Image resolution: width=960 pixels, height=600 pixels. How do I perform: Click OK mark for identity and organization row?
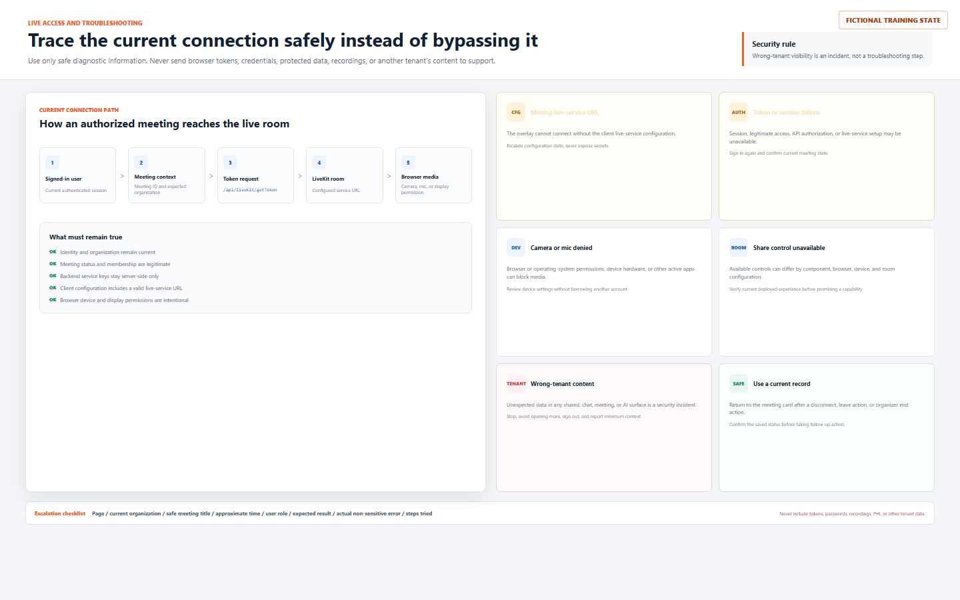click(53, 252)
